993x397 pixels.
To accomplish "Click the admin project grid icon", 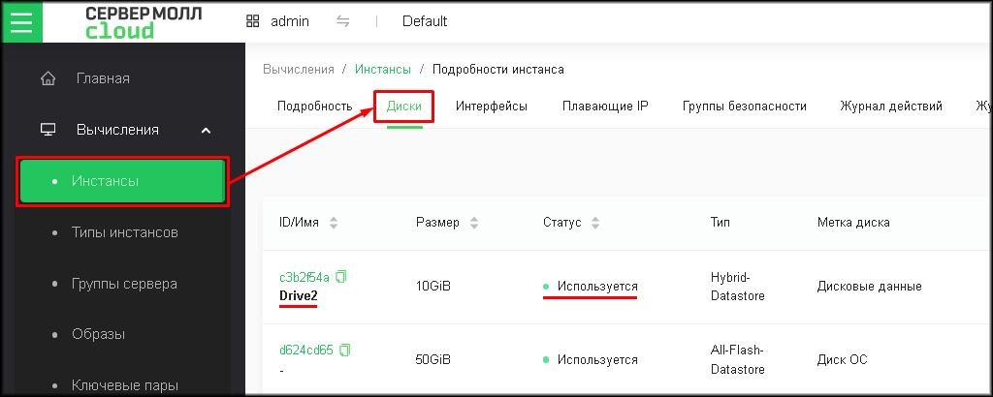I will pyautogui.click(x=253, y=21).
